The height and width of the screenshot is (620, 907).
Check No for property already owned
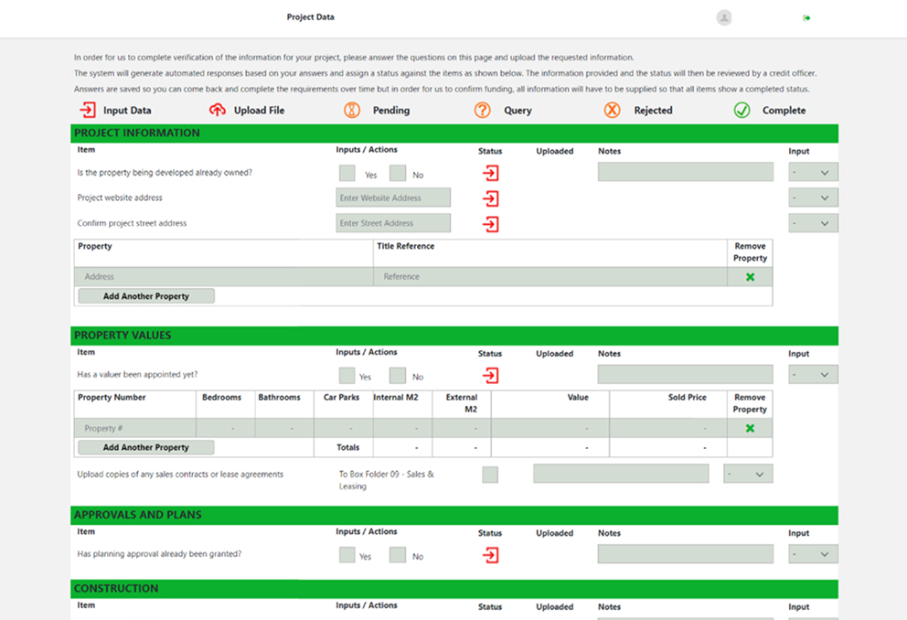398,173
